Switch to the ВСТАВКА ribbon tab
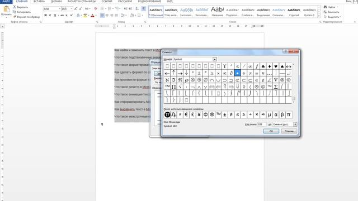Viewport: 358px width, 201px height. [39, 1]
